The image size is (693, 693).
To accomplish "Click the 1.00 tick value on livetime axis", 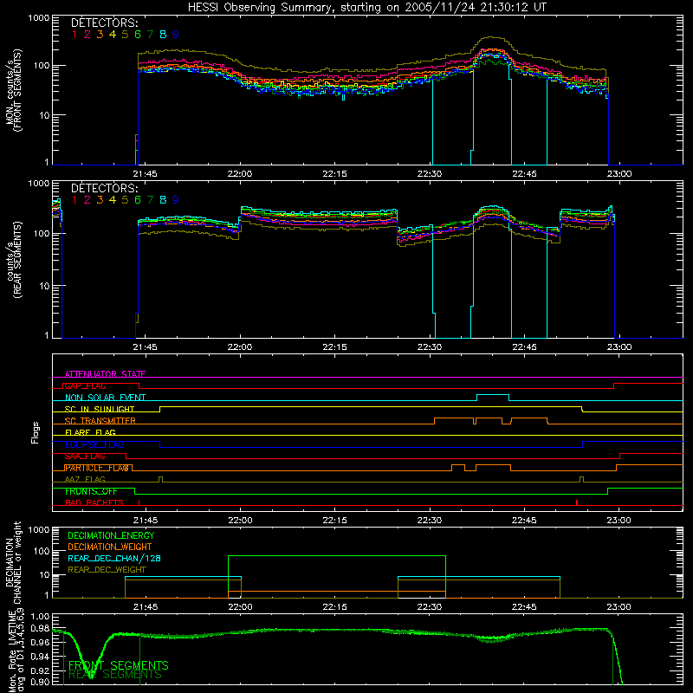I will pos(40,617).
